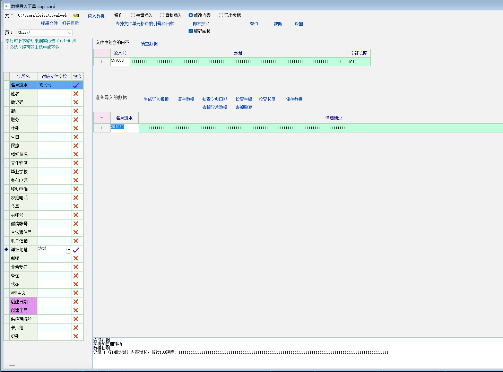This screenshot has width=503, height=372.
Task: Click the file path input field
Action: [43, 16]
